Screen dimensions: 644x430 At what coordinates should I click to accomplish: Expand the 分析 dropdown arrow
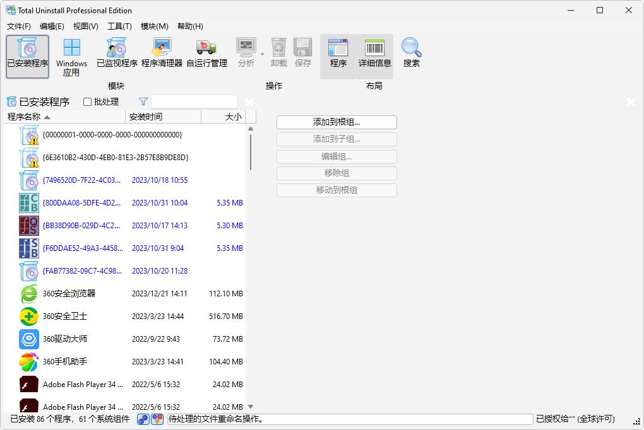(262, 54)
